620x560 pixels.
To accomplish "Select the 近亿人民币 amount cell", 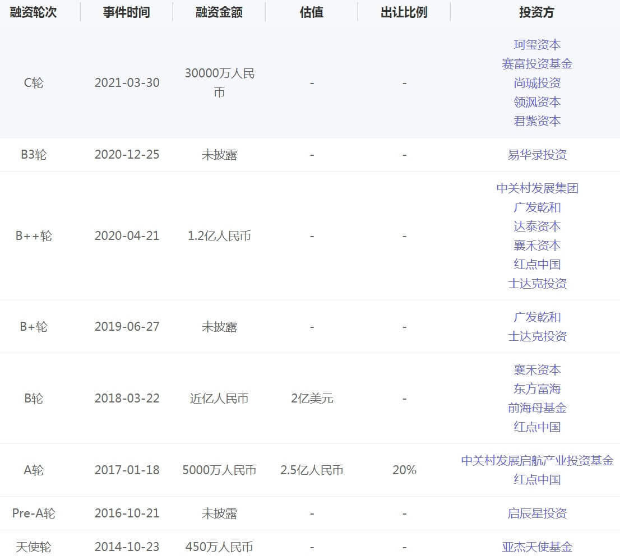I will 219,399.
